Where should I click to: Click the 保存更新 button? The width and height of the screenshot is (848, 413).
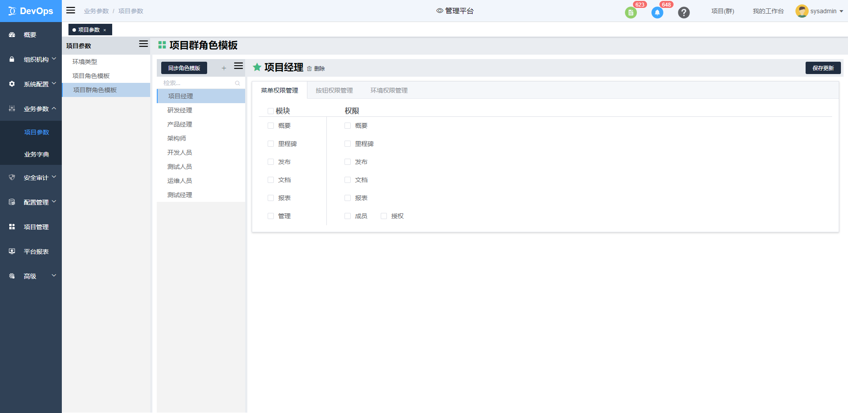pyautogui.click(x=823, y=68)
